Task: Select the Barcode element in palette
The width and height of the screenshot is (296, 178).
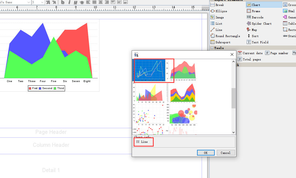Action: point(255,17)
